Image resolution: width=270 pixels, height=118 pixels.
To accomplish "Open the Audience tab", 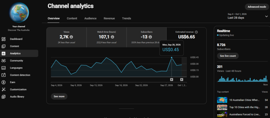I will click(x=90, y=18).
